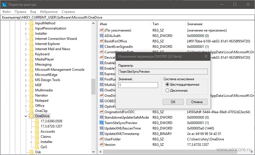Image resolution: width=255 pixels, height=155 pixels.
Task: Click the Значение input field in dialog
Action: pos(138,85)
